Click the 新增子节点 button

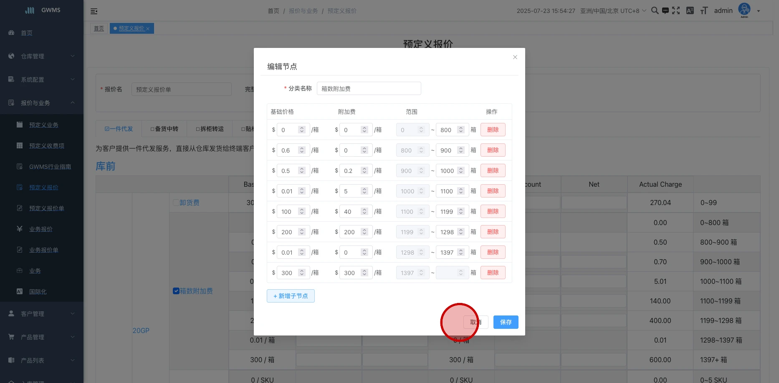[291, 296]
